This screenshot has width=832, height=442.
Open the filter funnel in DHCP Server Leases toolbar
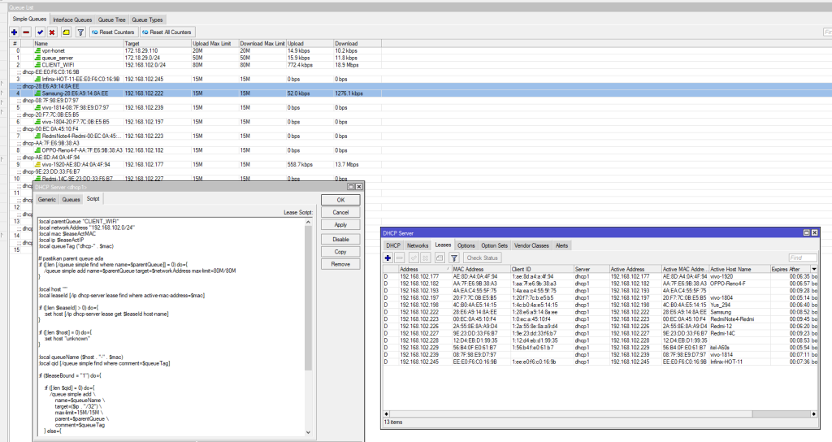(x=454, y=258)
